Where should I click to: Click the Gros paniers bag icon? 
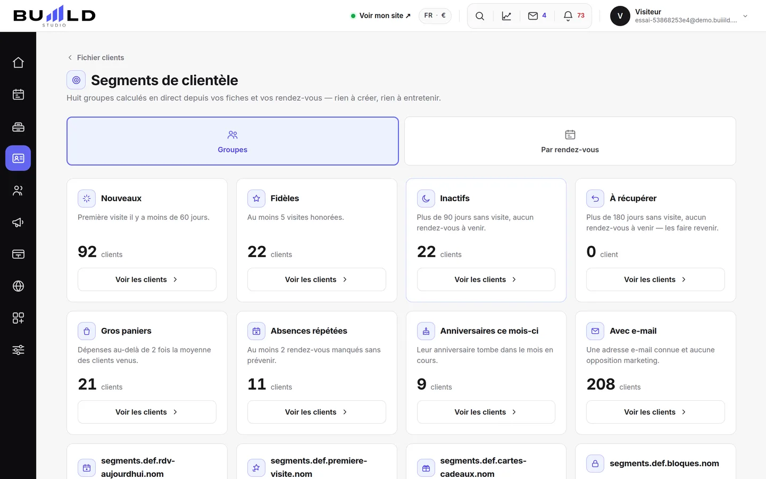pos(87,331)
